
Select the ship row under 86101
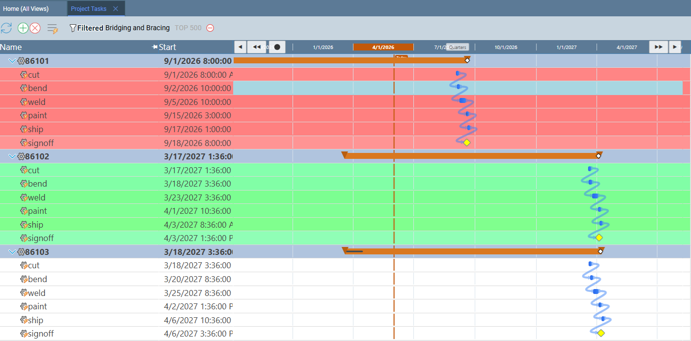[345, 129]
